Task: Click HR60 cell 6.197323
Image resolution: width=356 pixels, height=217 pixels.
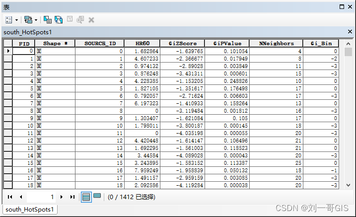Action: coord(142,103)
